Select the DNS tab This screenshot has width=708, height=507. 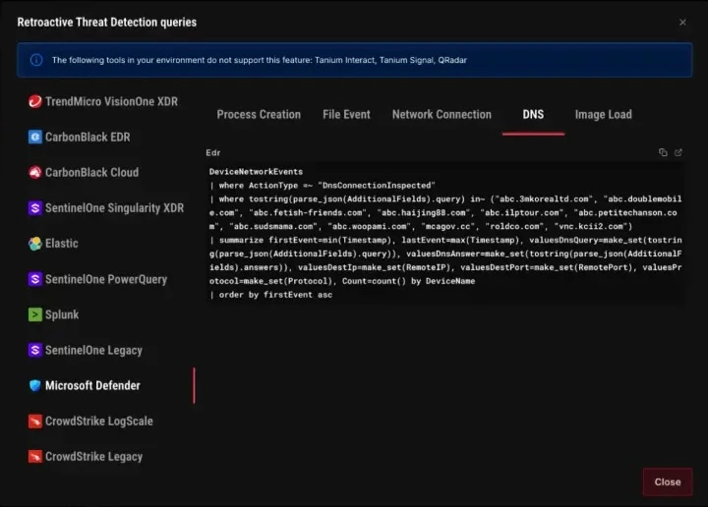coord(533,115)
